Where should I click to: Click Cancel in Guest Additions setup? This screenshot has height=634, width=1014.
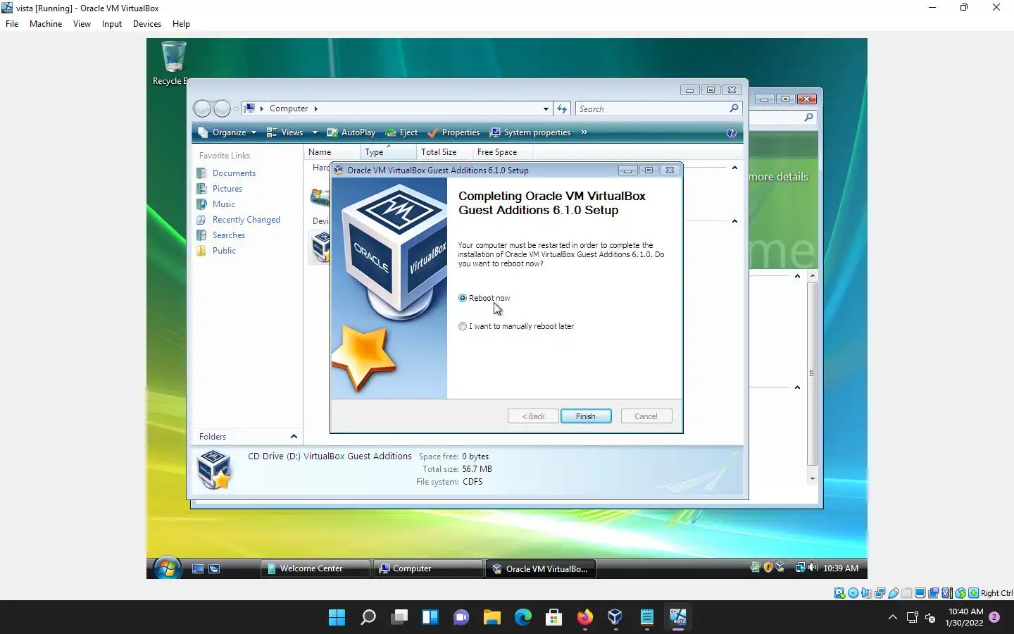646,416
